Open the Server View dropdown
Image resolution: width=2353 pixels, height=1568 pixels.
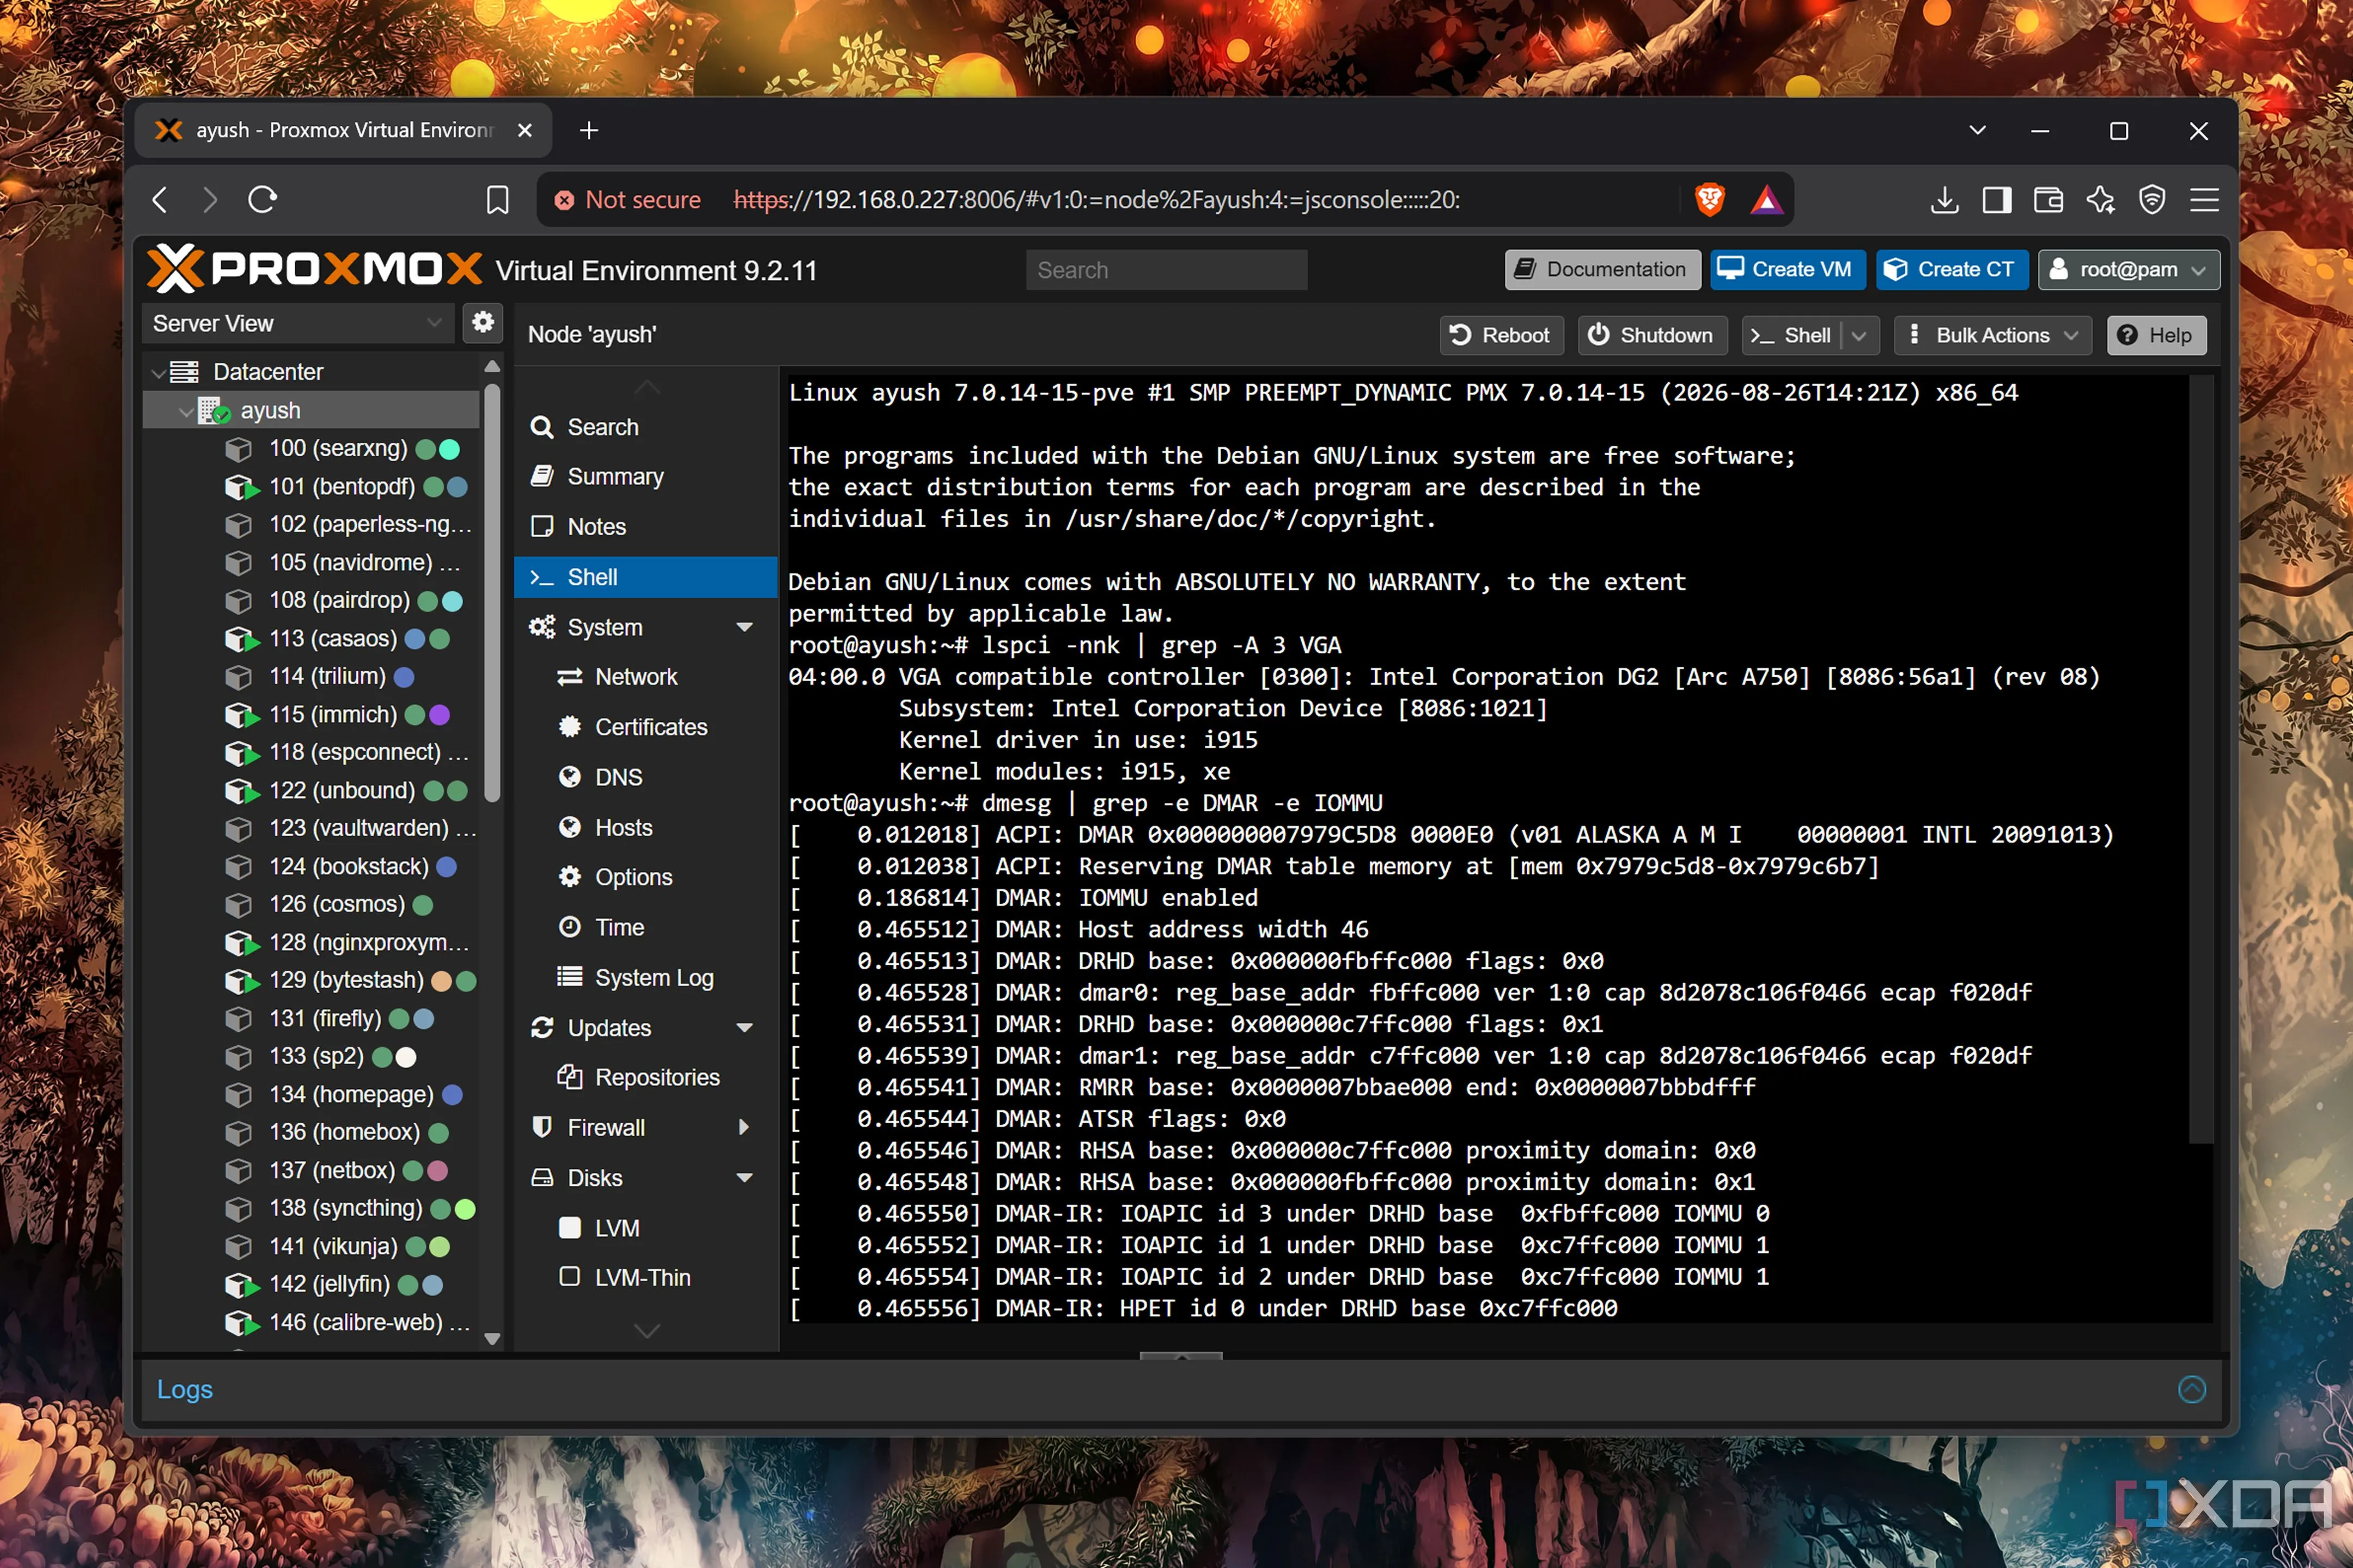tap(298, 323)
